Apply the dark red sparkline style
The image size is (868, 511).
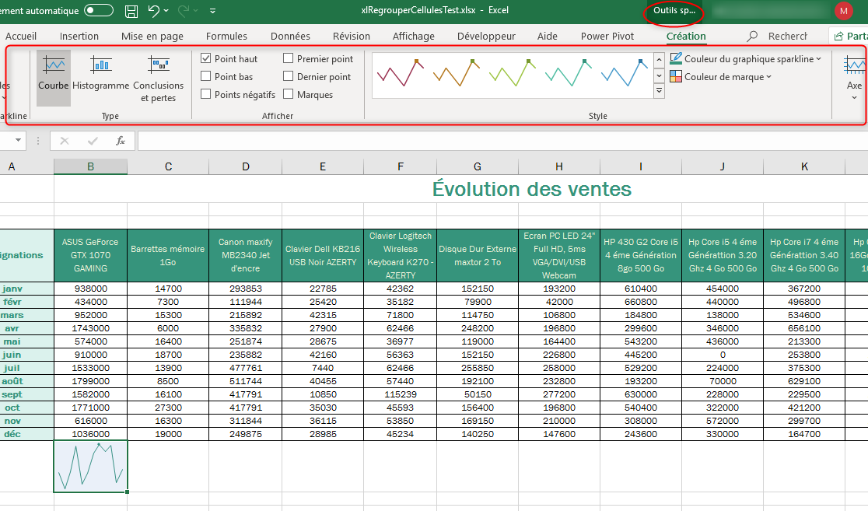coord(401,73)
